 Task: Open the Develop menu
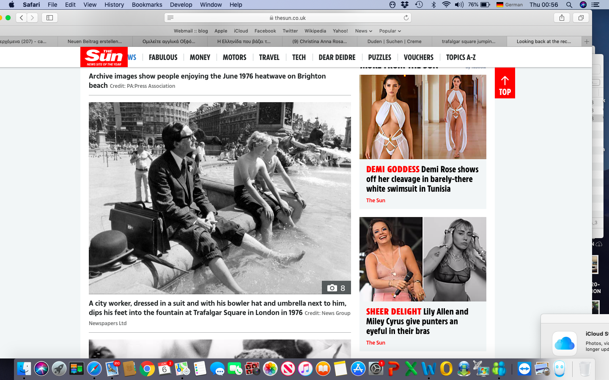[181, 5]
